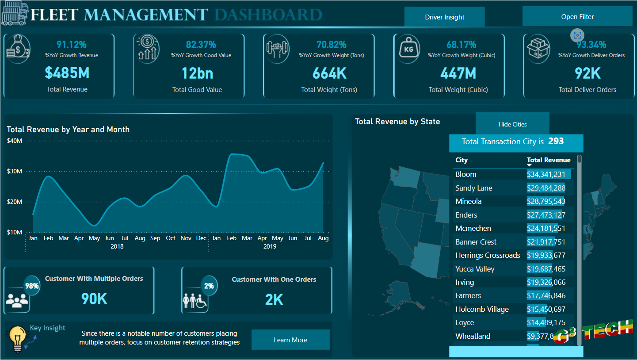Select the Mineola city row
Viewport: 637px width, 360px height.
click(x=513, y=201)
